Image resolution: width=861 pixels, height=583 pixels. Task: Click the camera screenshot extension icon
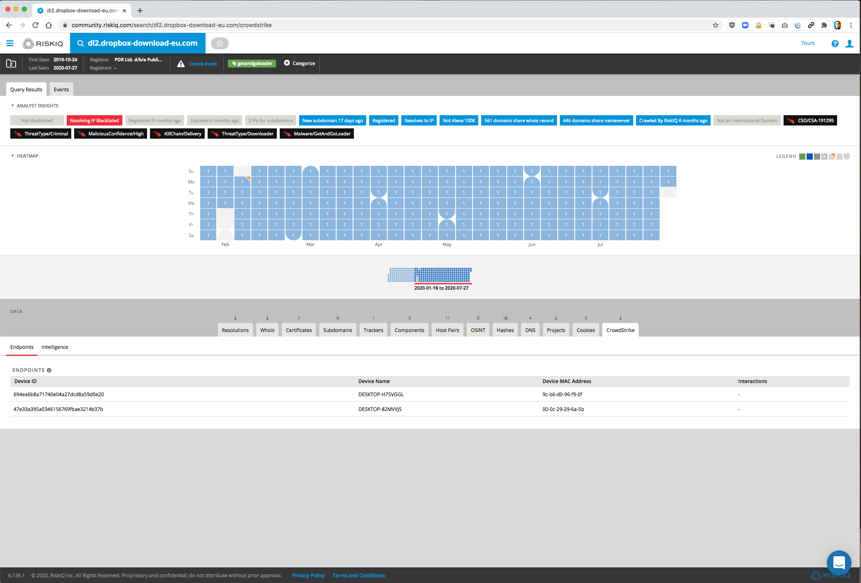tap(785, 25)
